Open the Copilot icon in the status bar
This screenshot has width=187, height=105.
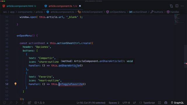point(166,103)
